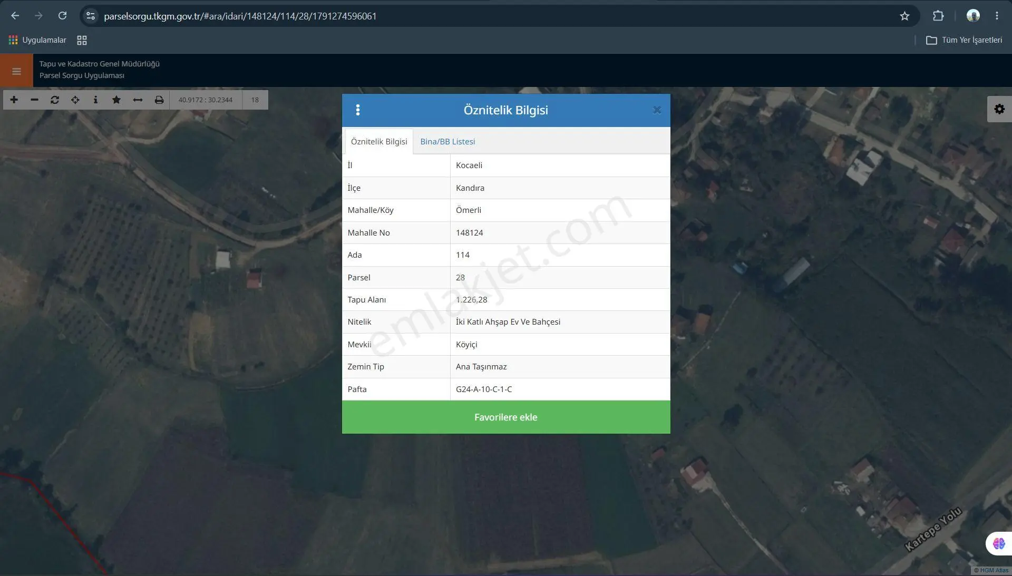Click the address bar URL
The image size is (1012, 576).
pos(240,16)
